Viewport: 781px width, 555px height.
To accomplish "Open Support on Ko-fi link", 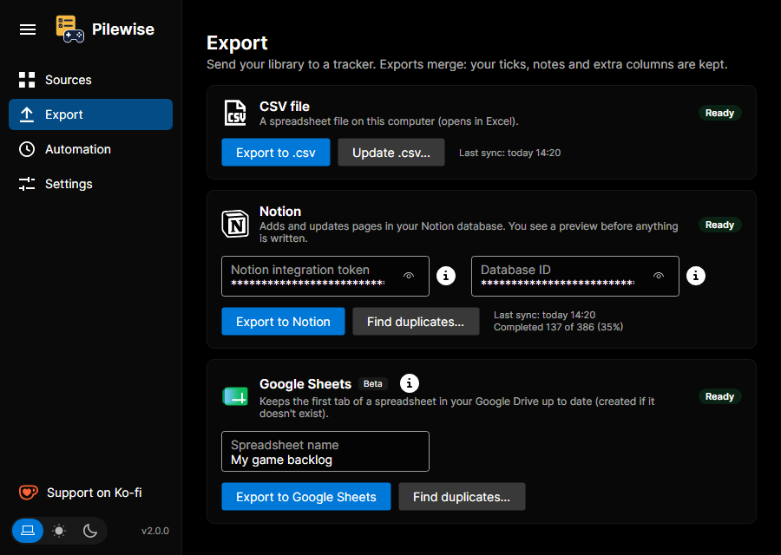I will pyautogui.click(x=80, y=493).
